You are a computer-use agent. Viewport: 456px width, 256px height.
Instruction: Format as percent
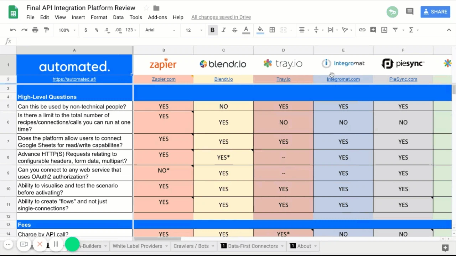pyautogui.click(x=97, y=30)
